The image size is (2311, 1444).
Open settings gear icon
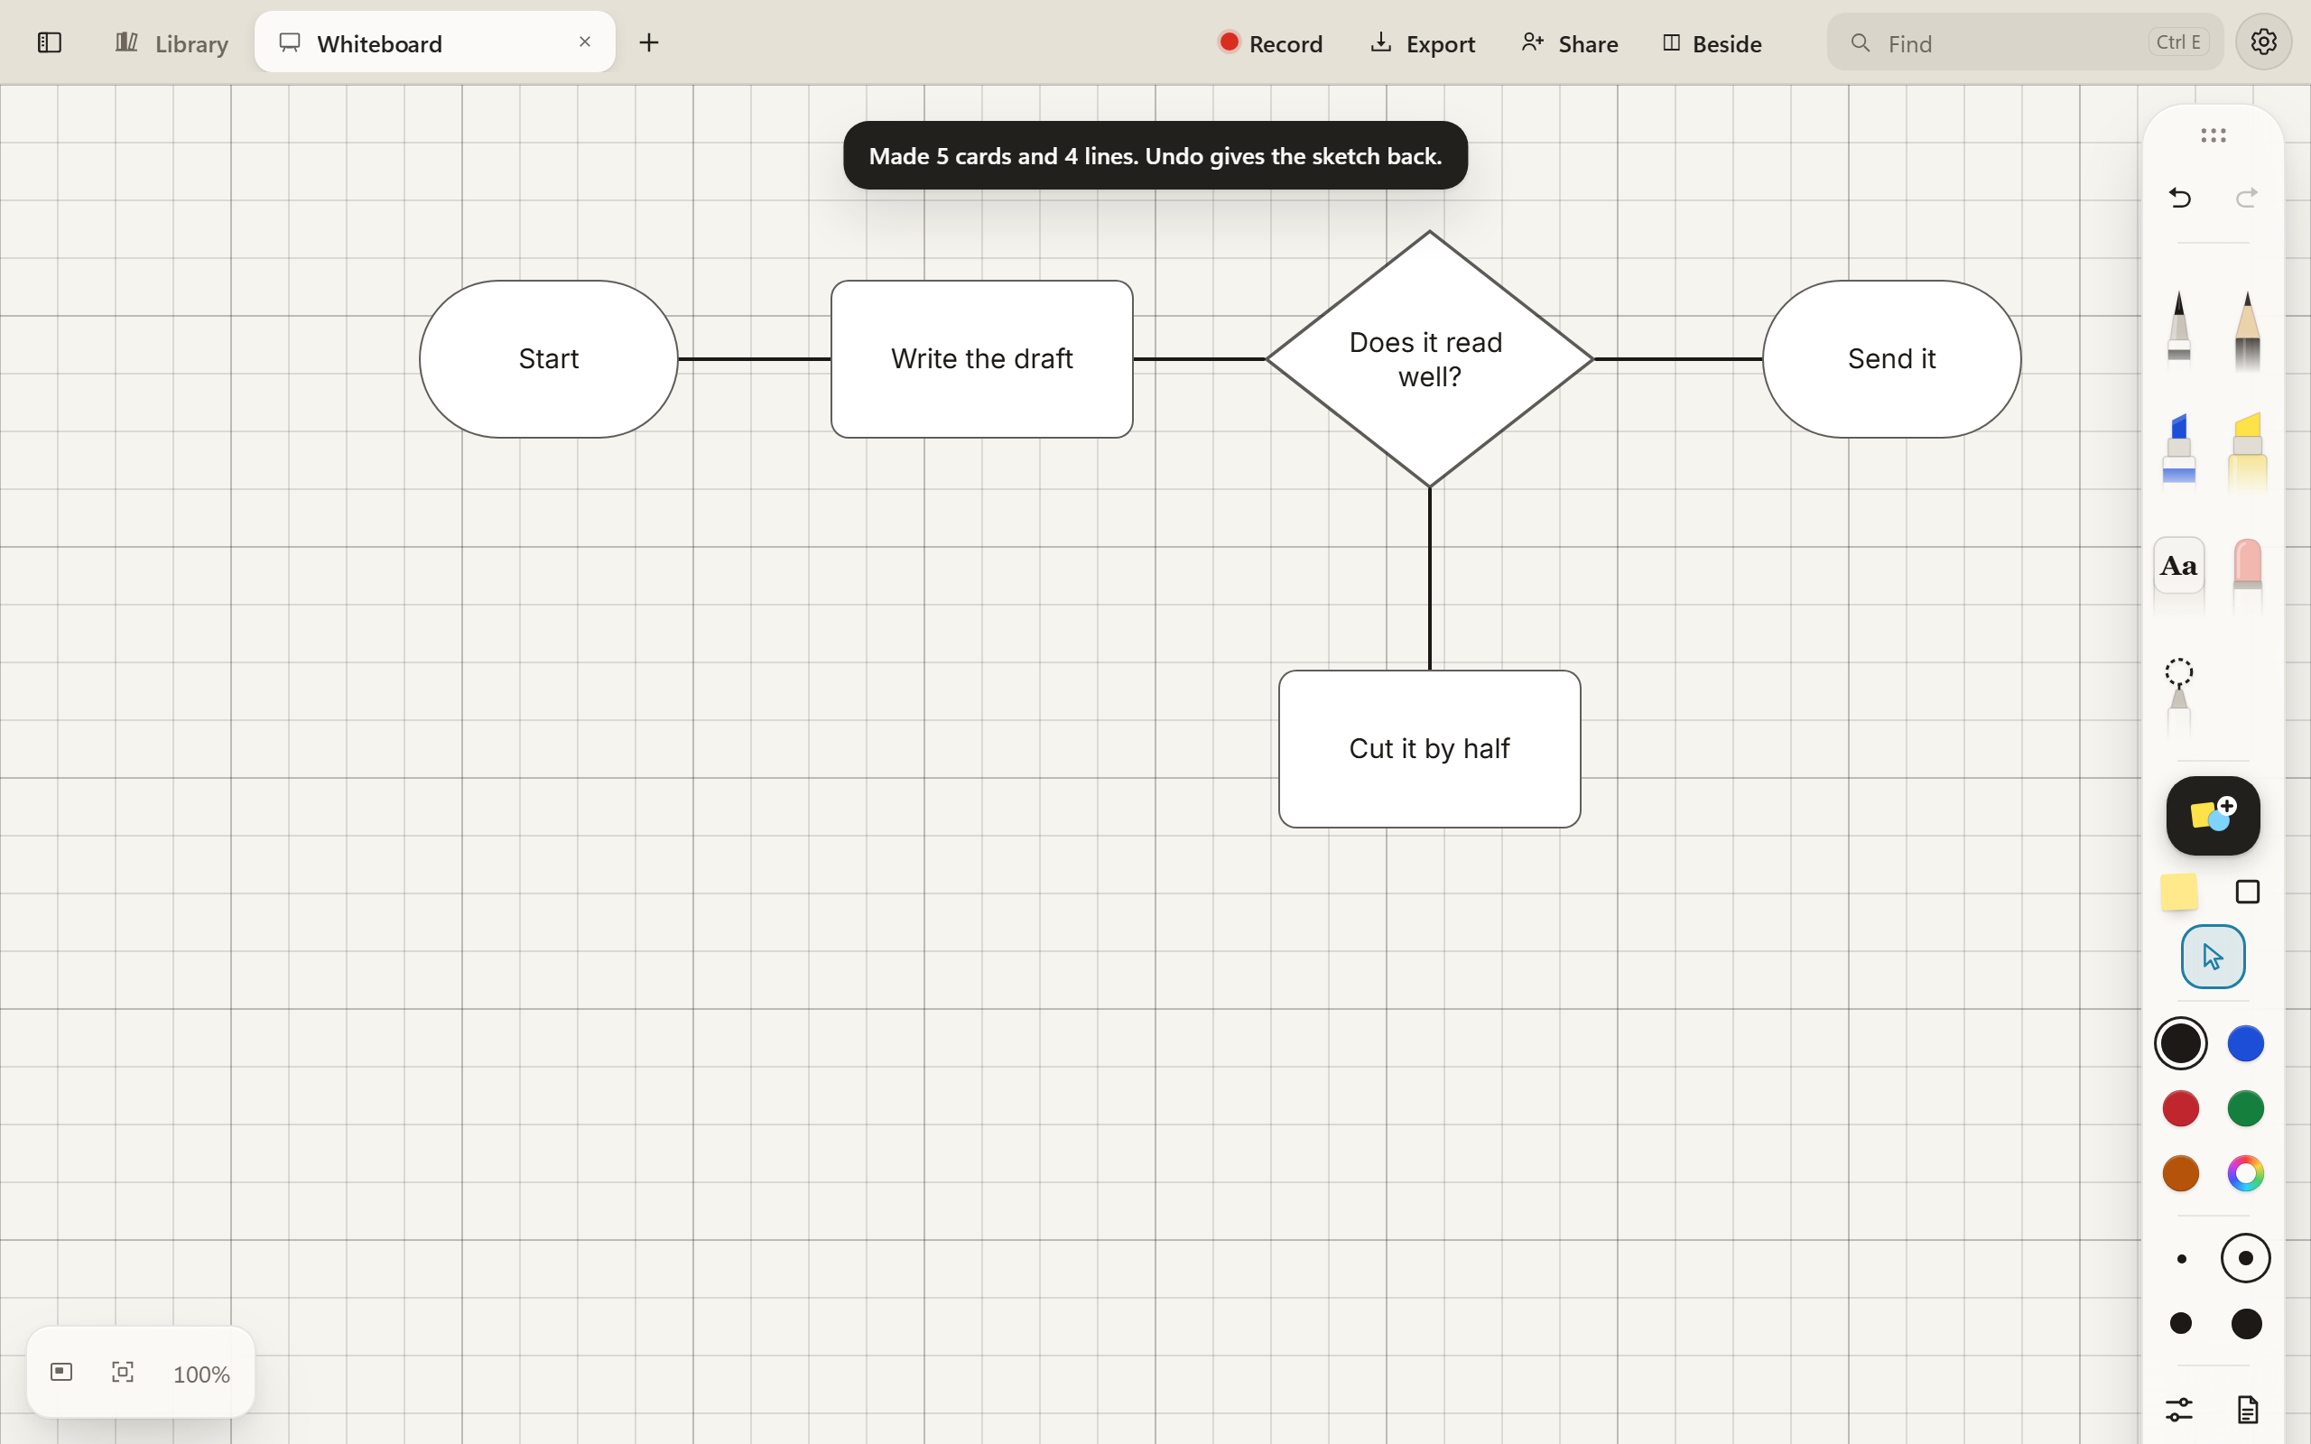pos(2263,42)
